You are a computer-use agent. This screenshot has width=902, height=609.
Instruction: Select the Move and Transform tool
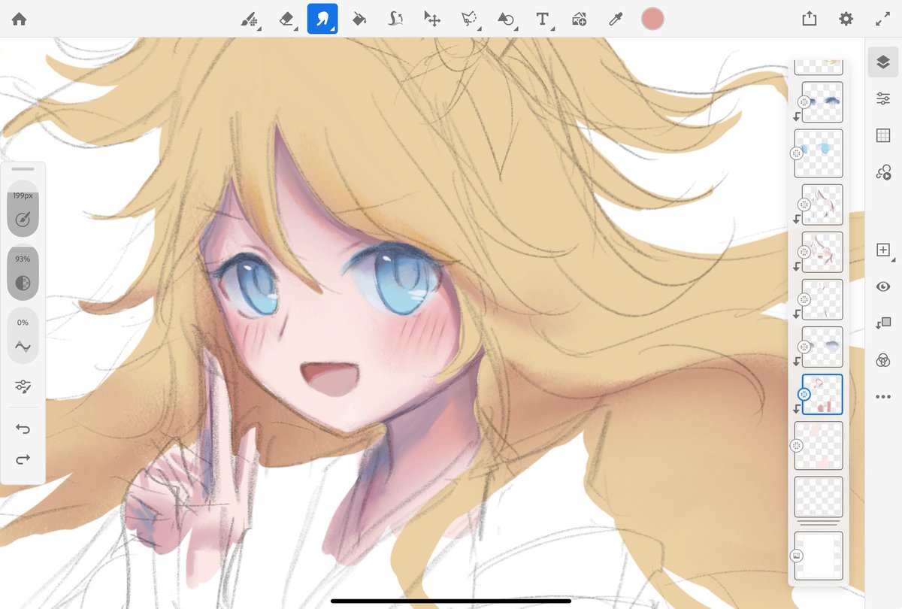tap(432, 20)
